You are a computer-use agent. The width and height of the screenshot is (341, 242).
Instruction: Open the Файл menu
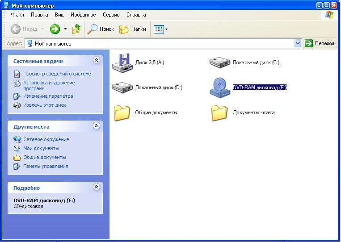[17, 15]
